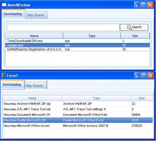Select Nouveau Archive WinRAR ZIP.zip row
The width and height of the screenshot is (156, 141).
click(78, 104)
